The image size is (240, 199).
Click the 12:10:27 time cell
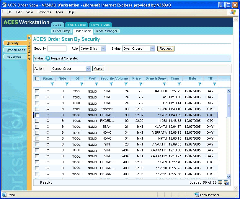pos(175,156)
